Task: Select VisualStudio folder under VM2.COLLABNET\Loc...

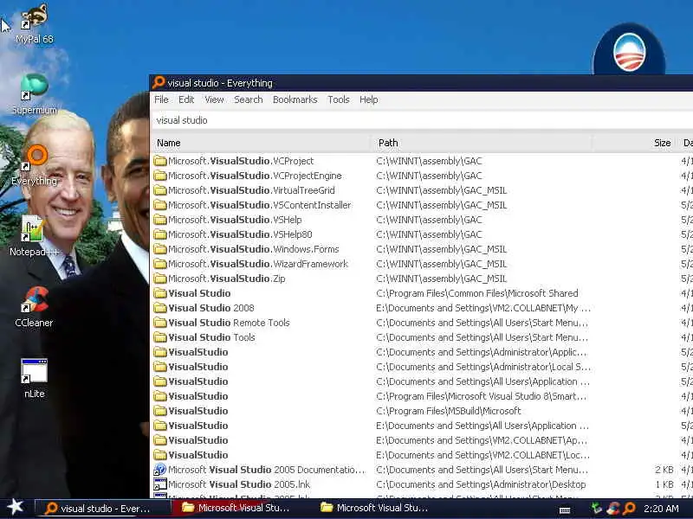Action: coord(198,455)
